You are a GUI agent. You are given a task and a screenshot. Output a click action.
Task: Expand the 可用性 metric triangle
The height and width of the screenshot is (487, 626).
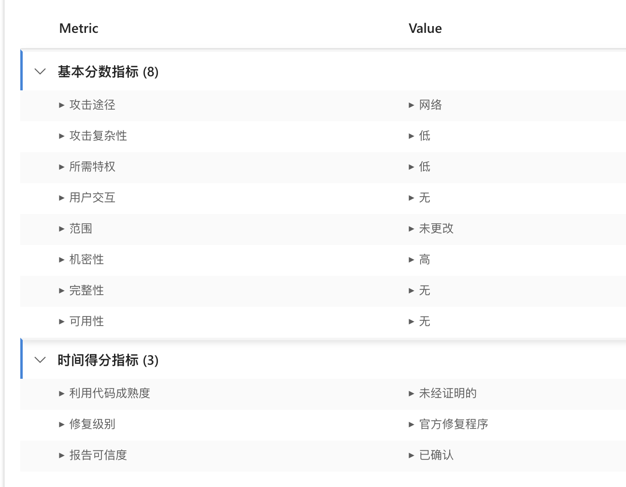pos(61,321)
